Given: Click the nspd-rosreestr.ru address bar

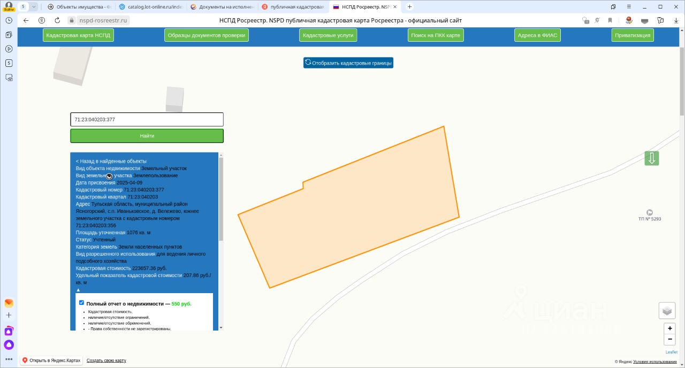Looking at the screenshot, I should (104, 20).
